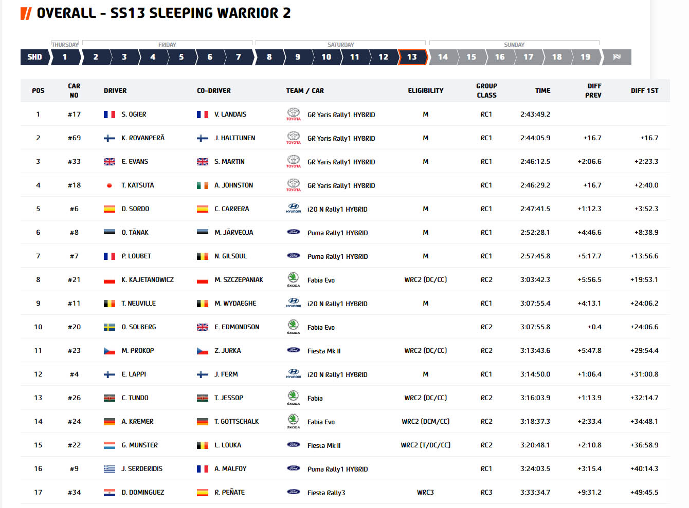
Task: Click the Belgian flag beside N. Gilsoul
Action: pyautogui.click(x=203, y=256)
